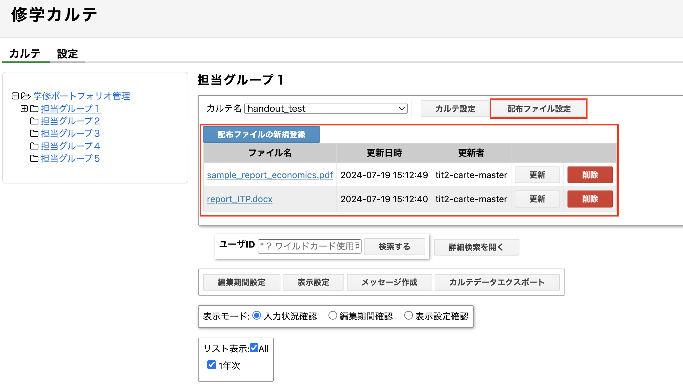Click 更新 for report_ITP.docx

pos(537,199)
